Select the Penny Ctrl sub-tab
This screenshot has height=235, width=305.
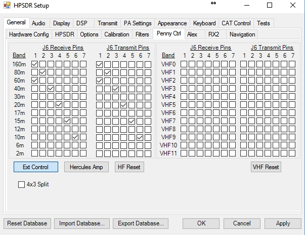(x=169, y=34)
